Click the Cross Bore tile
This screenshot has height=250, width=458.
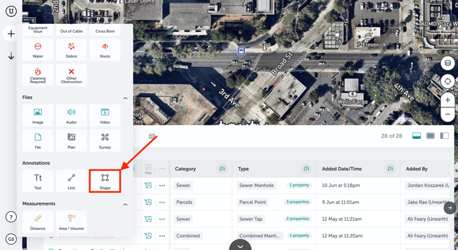[x=105, y=30]
